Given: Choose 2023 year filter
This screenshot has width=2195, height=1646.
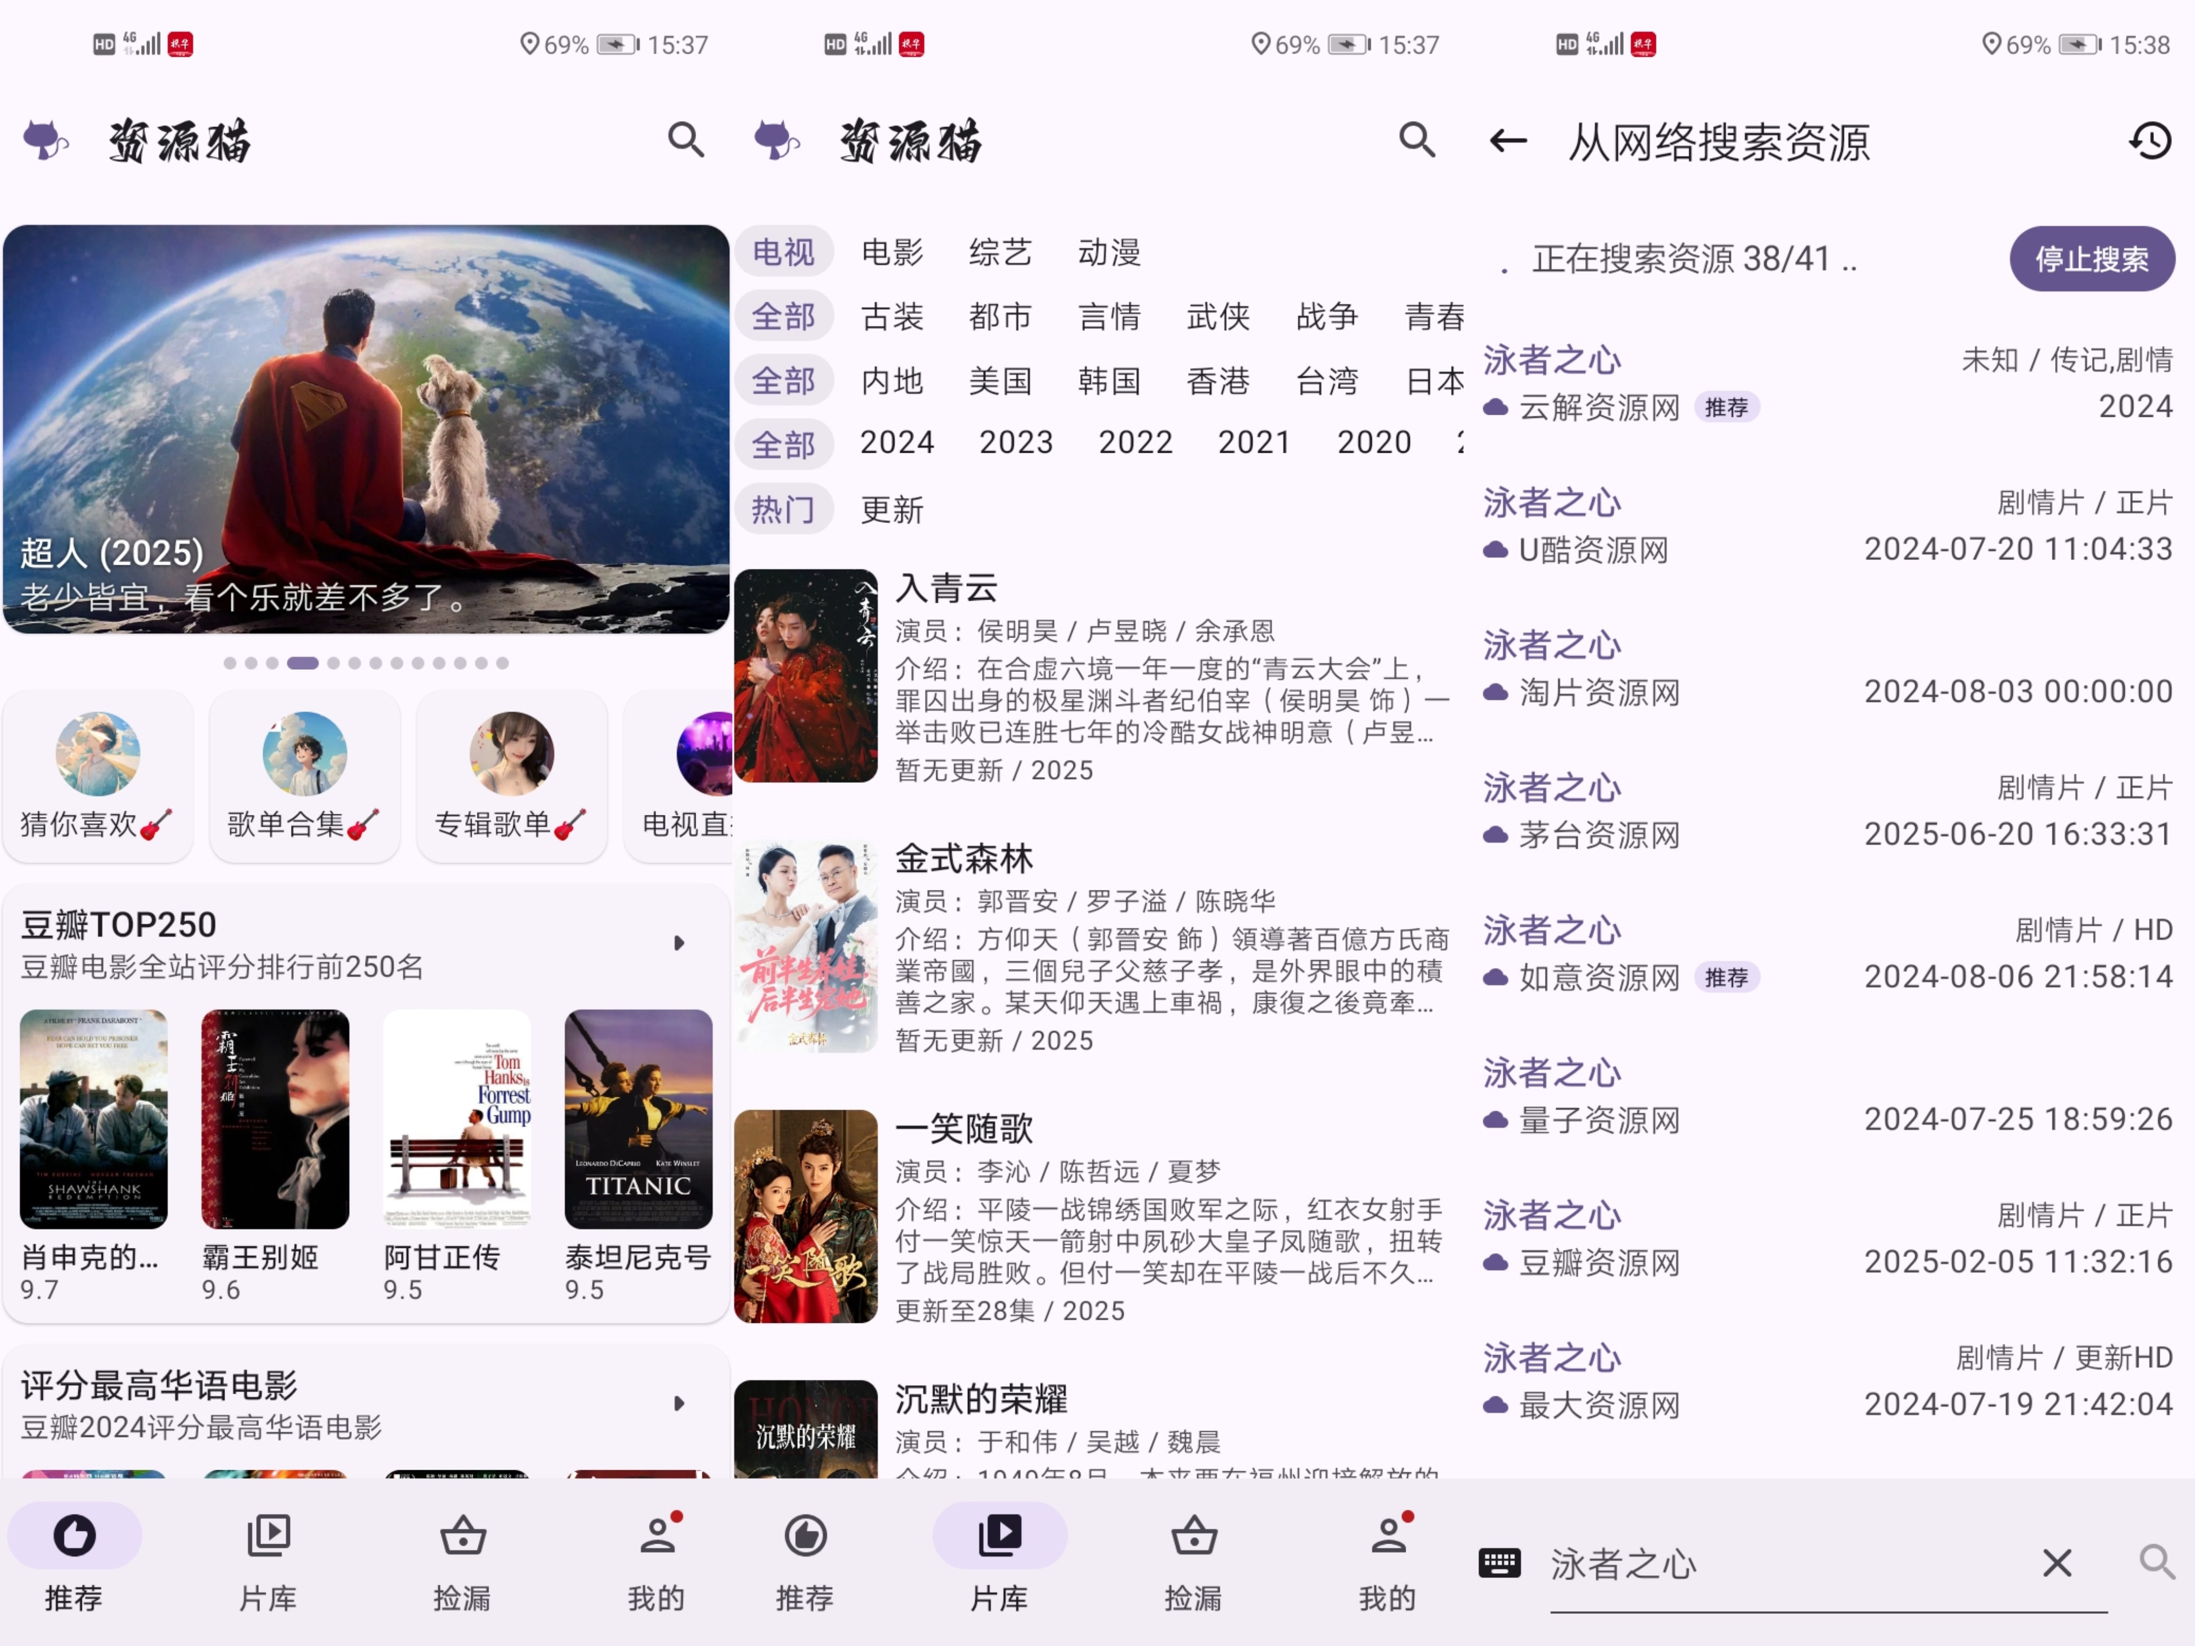Looking at the screenshot, I should pos(1015,443).
